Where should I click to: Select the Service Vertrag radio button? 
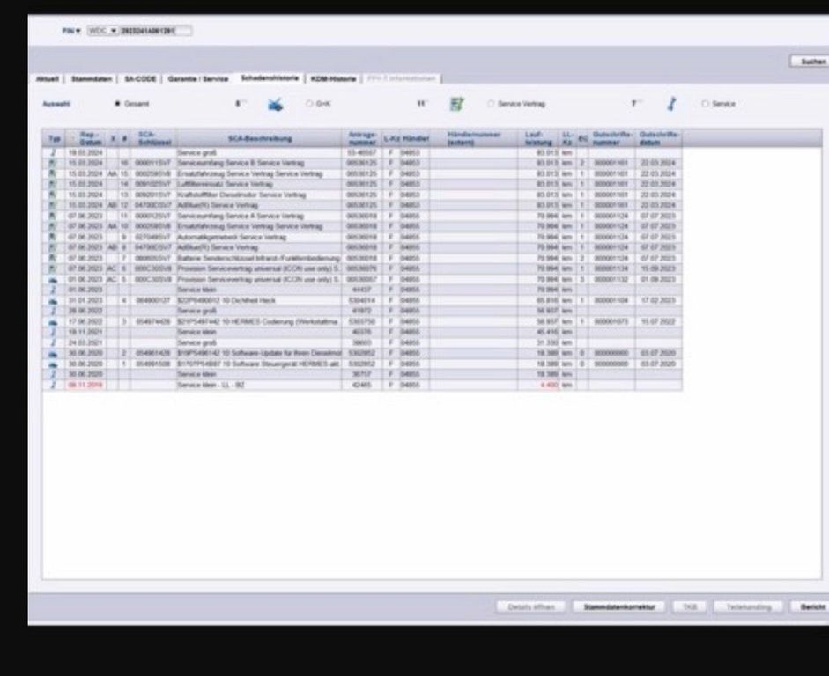[x=491, y=104]
